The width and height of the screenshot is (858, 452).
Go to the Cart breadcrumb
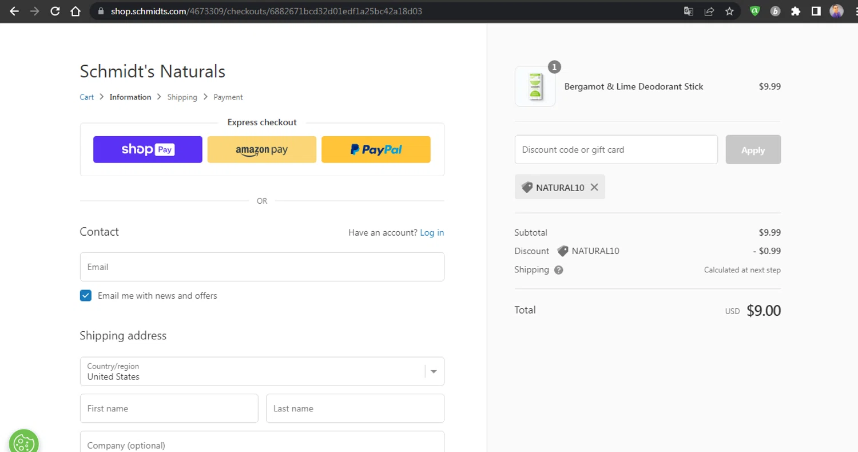86,97
